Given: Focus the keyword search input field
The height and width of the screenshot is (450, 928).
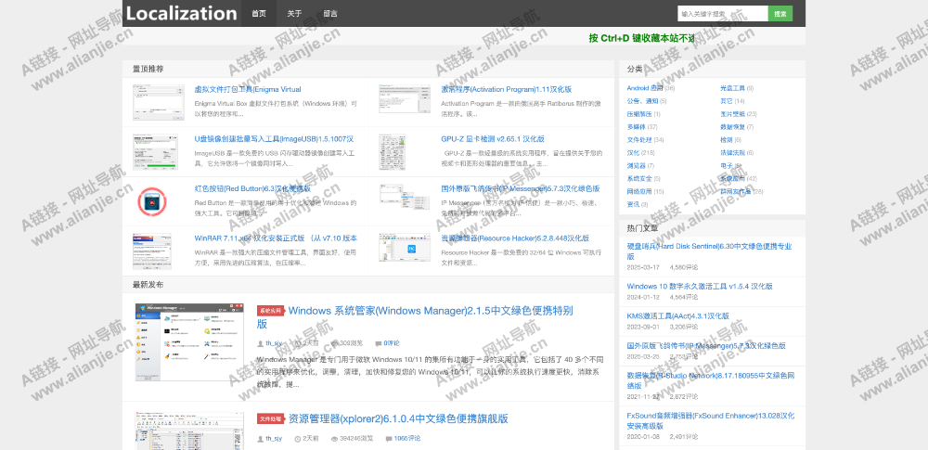Looking at the screenshot, I should (x=723, y=14).
